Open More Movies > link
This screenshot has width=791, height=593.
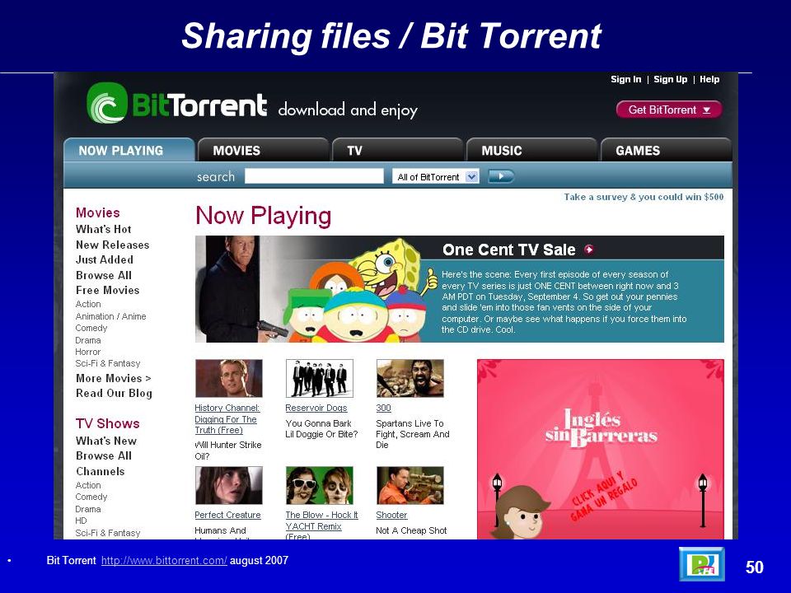point(114,378)
